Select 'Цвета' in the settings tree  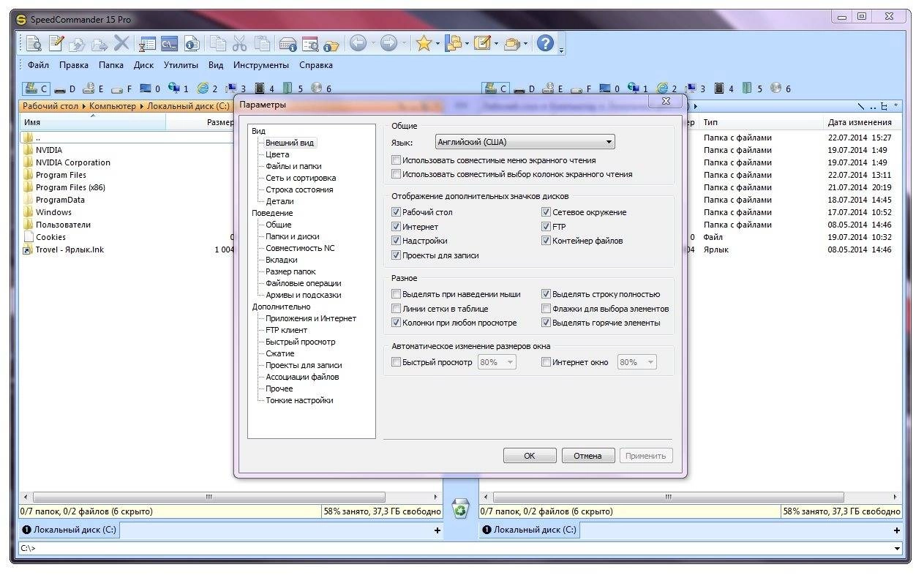coord(277,154)
